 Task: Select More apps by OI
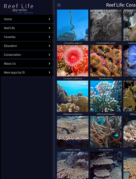pos(28,72)
